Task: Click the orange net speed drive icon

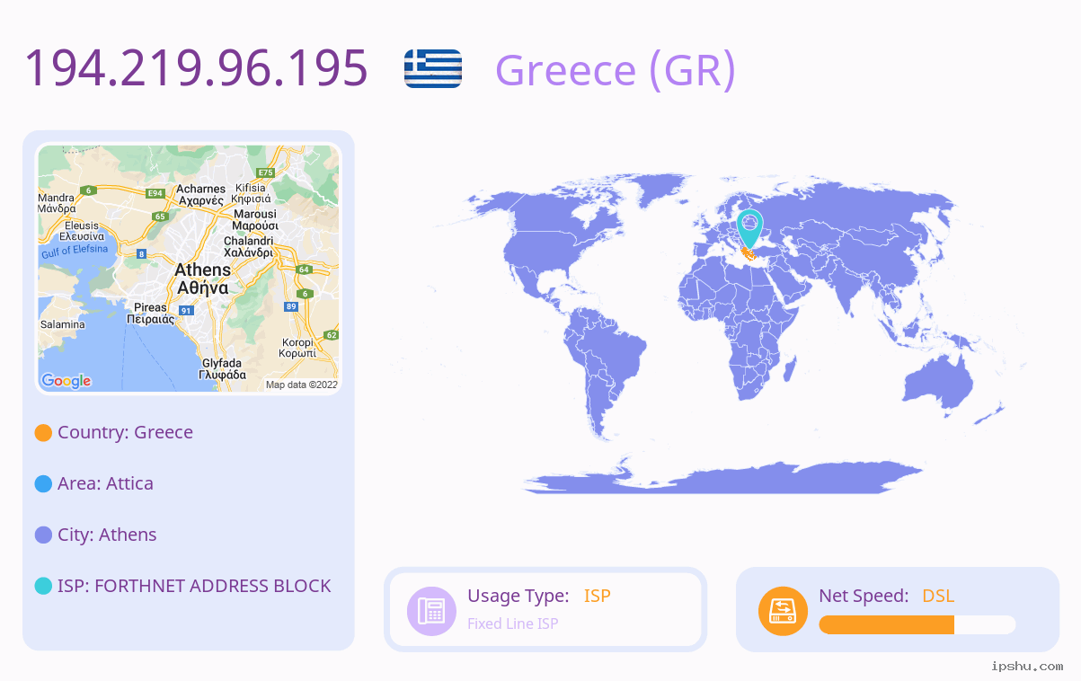Action: tap(783, 611)
